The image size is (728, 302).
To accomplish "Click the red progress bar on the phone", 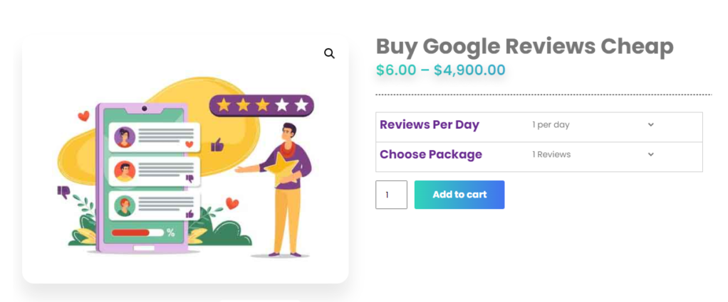I will 131,232.
